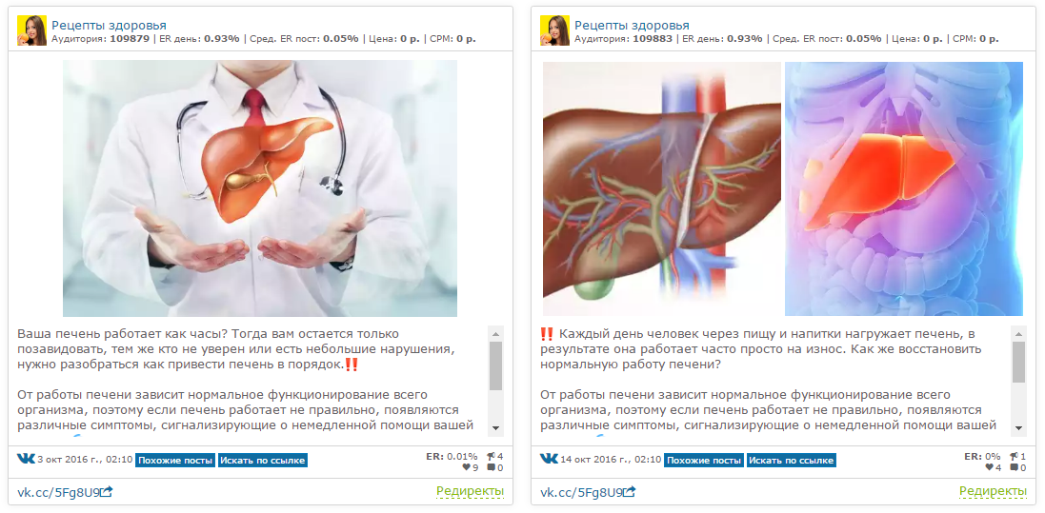1045x513 pixels.
Task: Open the external link icon in the left card
Action: pyautogui.click(x=106, y=492)
